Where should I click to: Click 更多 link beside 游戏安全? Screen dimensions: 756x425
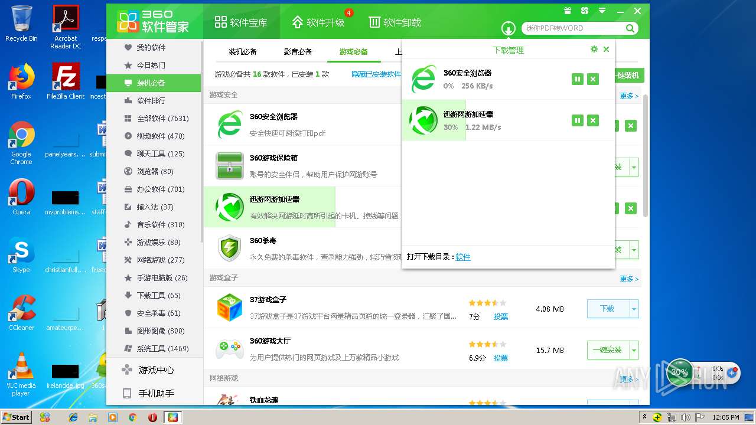(629, 96)
